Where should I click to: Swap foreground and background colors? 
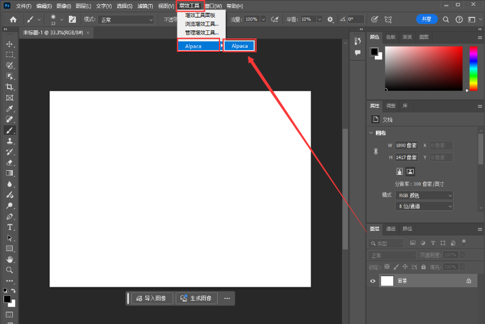13,290
